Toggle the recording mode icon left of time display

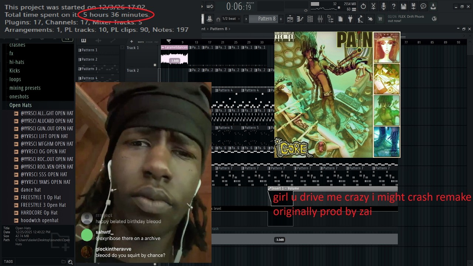pos(210,6)
